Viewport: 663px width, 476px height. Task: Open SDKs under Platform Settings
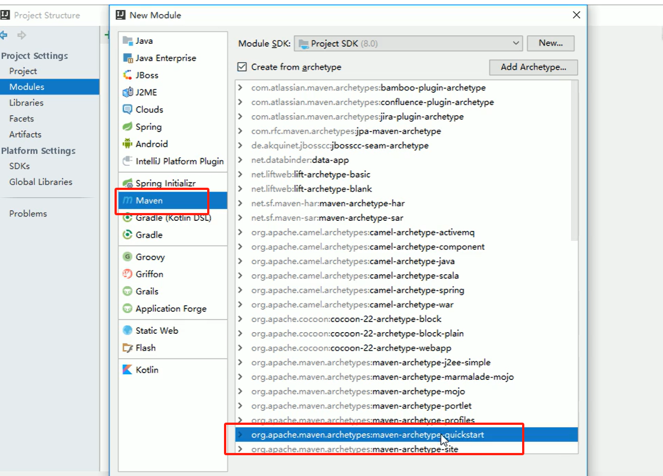tap(20, 166)
